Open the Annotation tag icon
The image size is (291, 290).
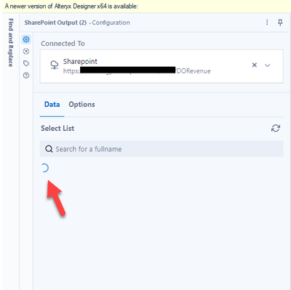(x=26, y=63)
